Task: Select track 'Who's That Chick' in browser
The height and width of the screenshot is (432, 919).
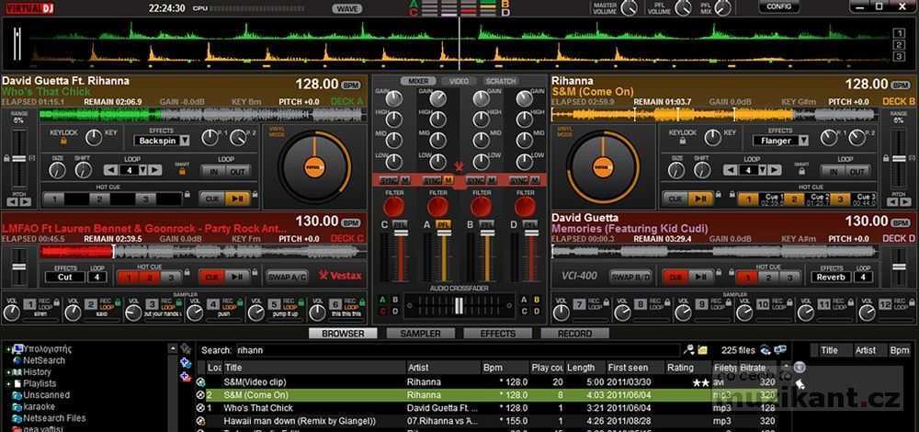Action: click(486, 408)
